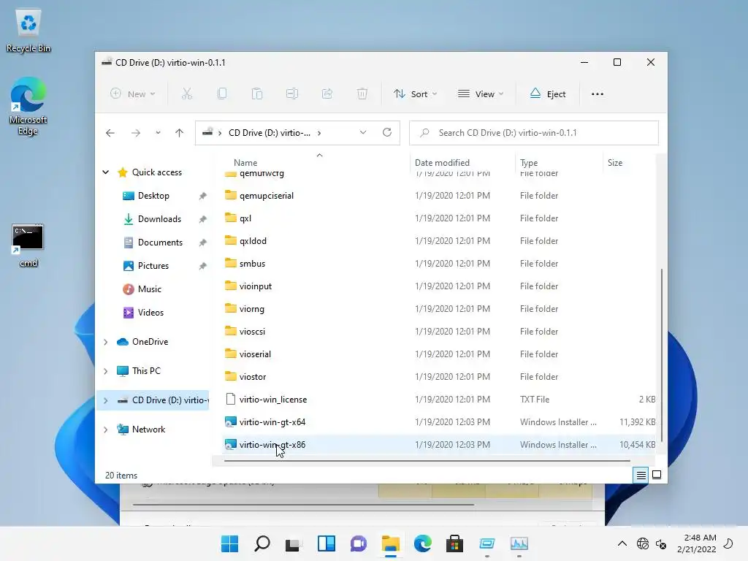Open Pictures in Quick access

click(x=153, y=266)
